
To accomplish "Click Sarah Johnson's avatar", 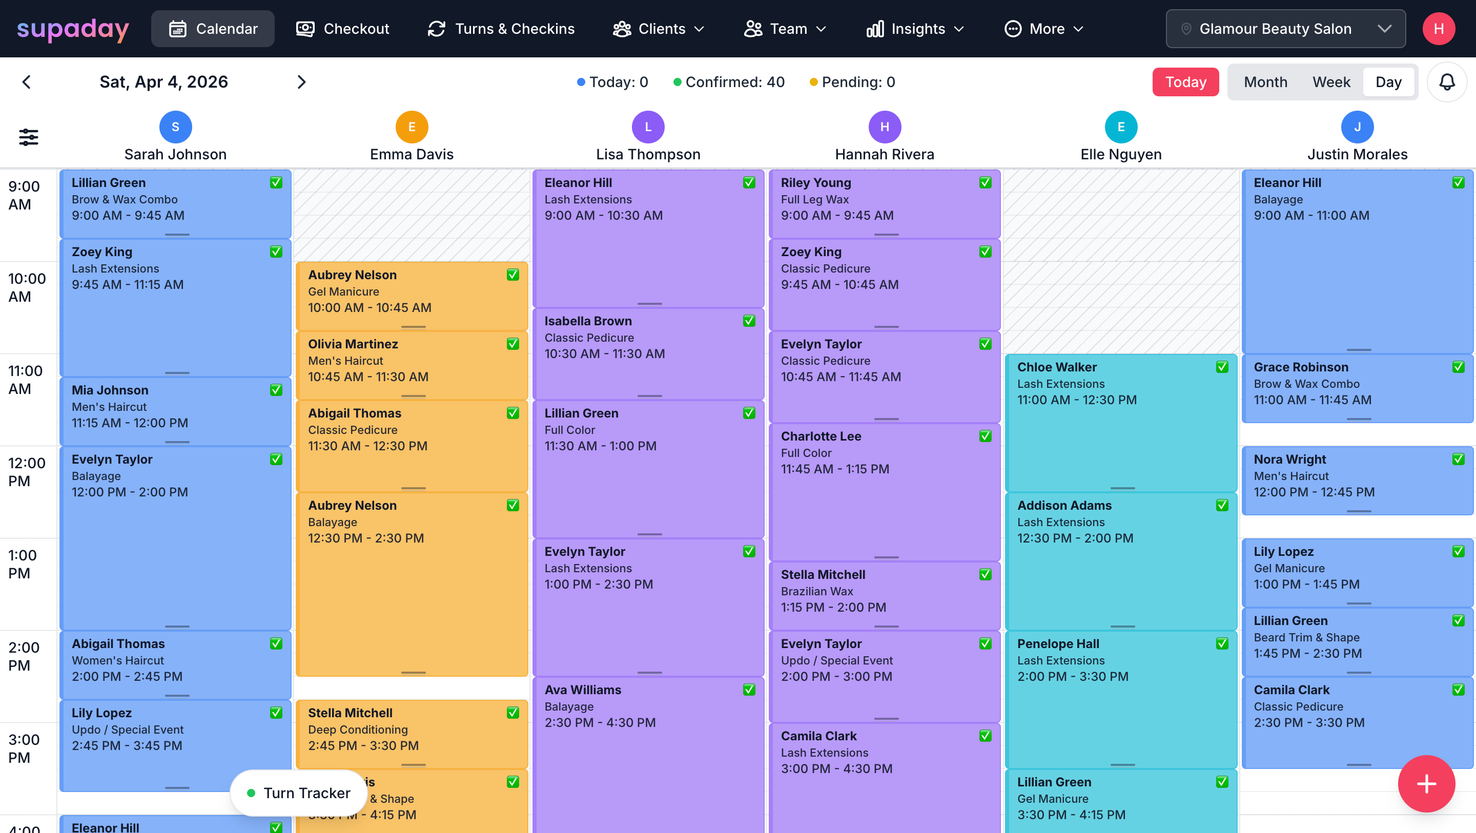I will pos(175,127).
